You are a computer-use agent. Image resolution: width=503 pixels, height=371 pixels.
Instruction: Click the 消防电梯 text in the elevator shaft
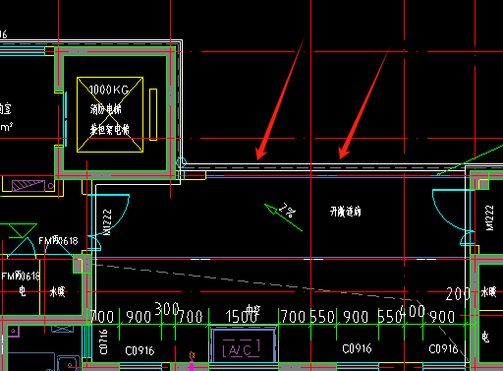[x=106, y=109]
